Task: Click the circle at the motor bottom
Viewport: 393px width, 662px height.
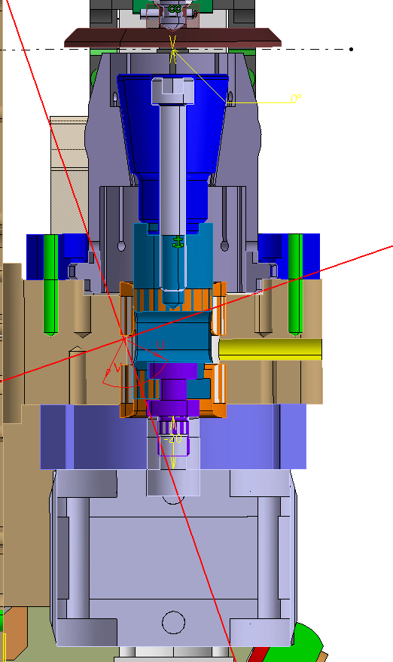Action: 173,622
